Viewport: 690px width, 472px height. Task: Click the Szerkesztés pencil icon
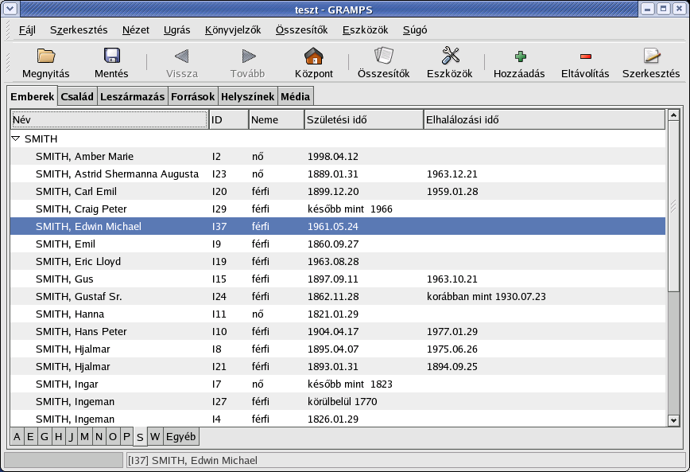[651, 57]
